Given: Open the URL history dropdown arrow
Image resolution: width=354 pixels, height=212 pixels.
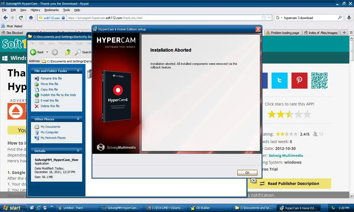Looking at the screenshot, I should tap(269, 18).
